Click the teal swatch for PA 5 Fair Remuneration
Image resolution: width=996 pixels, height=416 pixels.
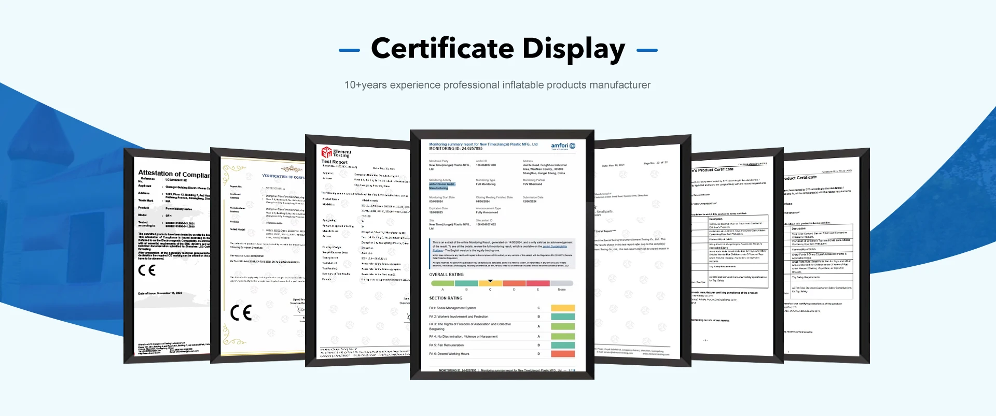563,345
